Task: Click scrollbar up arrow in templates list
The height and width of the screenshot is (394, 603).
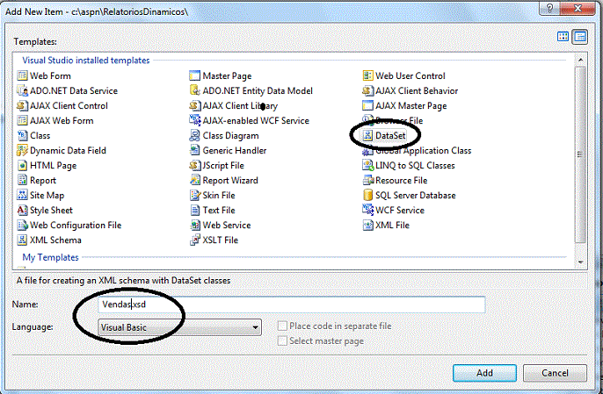Action: 580,60
